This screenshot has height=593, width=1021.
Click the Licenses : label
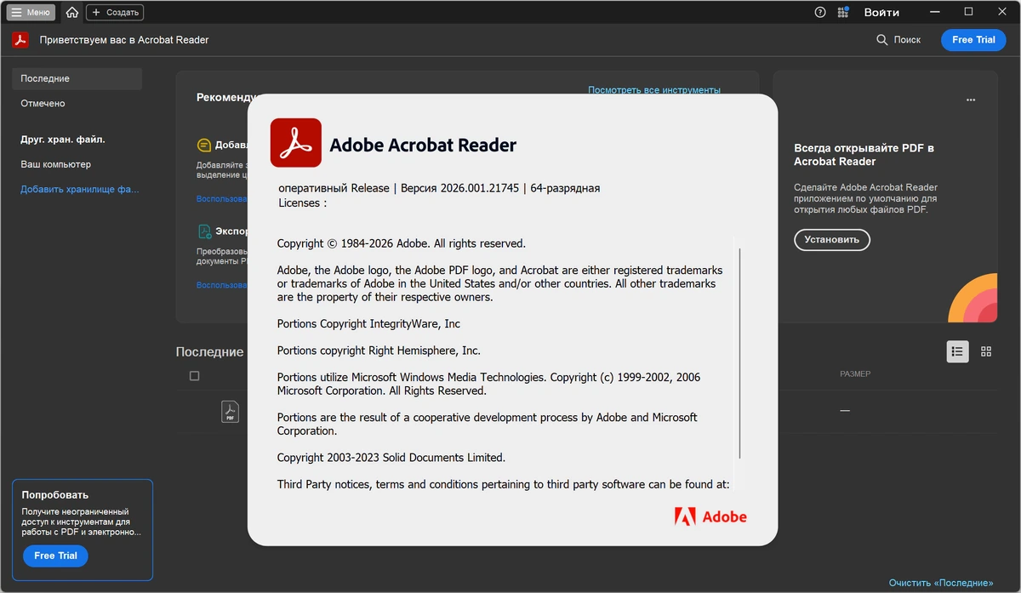[x=302, y=203]
